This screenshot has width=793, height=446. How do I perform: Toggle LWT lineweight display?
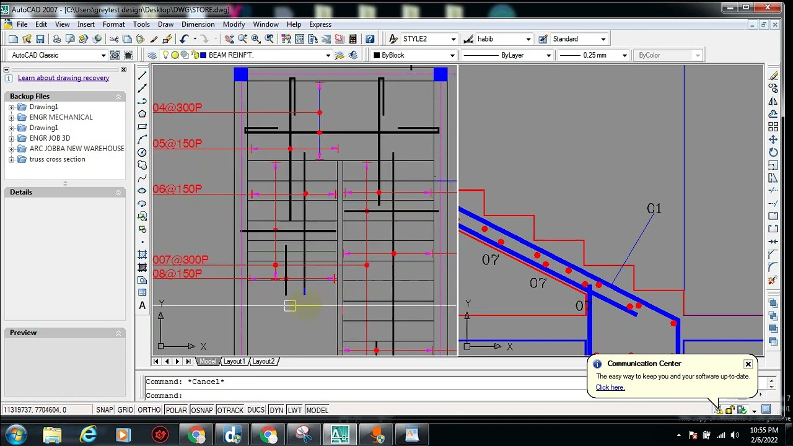(x=295, y=410)
